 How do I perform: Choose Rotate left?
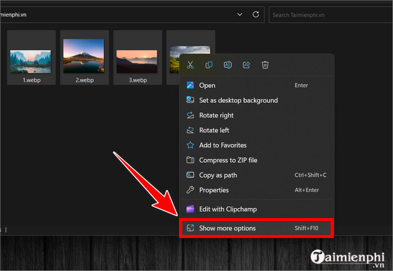[x=258, y=130]
